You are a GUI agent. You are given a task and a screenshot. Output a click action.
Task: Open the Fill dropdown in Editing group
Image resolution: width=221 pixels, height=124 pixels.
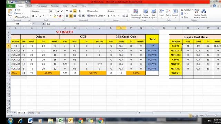pos(184,13)
